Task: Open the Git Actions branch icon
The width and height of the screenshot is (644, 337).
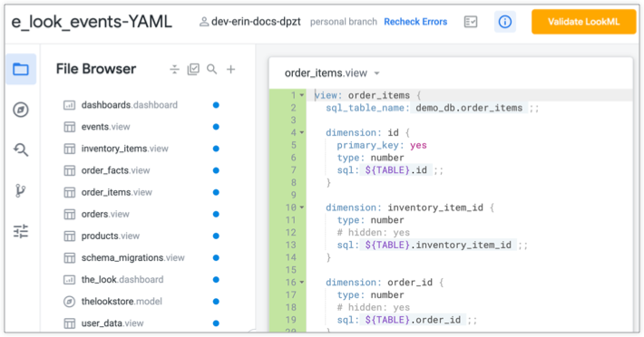Action: tap(21, 190)
